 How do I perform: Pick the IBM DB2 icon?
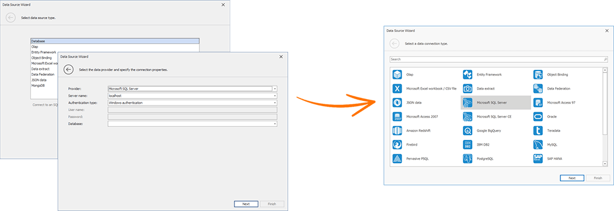(x=468, y=145)
